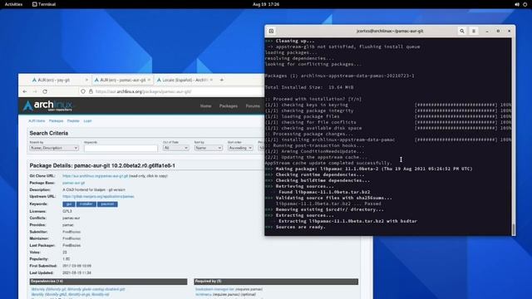Click the Terminal app menu in top bar

(x=44, y=4)
